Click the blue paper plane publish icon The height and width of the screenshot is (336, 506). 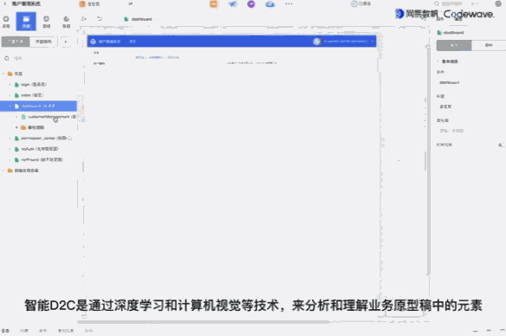(x=232, y=3)
